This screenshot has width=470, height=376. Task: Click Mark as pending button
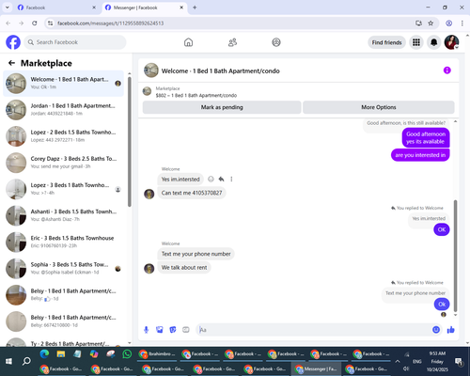tap(222, 107)
